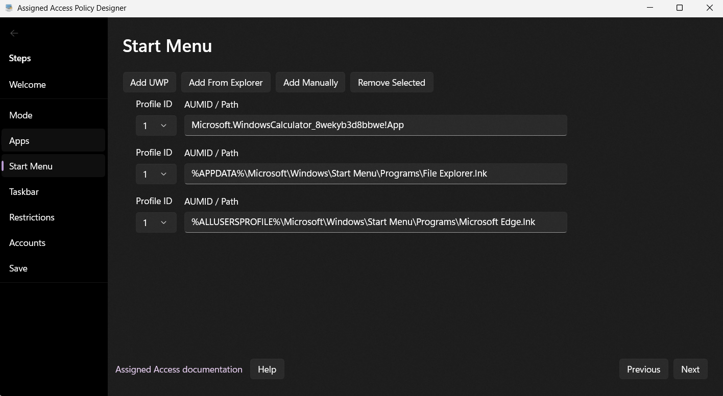This screenshot has width=723, height=396.
Task: Open the Restrictions step
Action: point(32,217)
